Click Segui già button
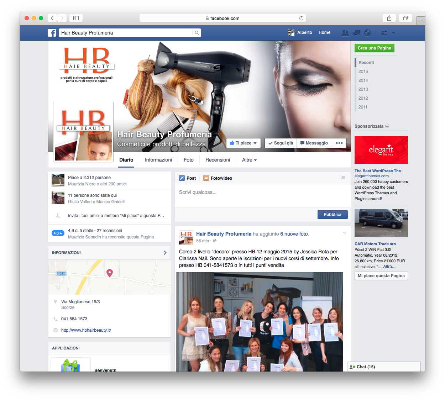 pyautogui.click(x=281, y=143)
